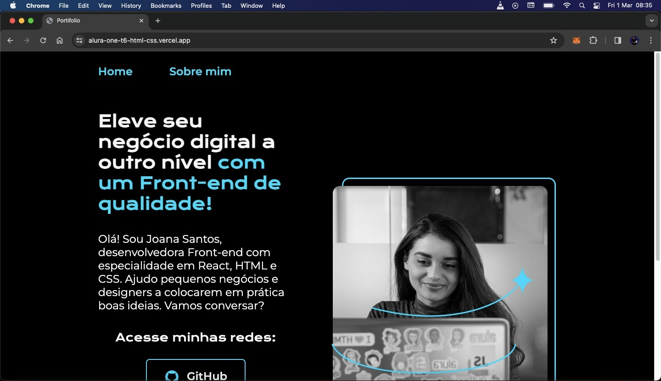Screen dimensions: 661x381
Task: Check the battery status icon
Action: (x=549, y=6)
